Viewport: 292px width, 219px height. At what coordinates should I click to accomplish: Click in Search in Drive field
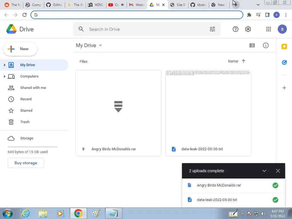pyautogui.click(x=147, y=29)
